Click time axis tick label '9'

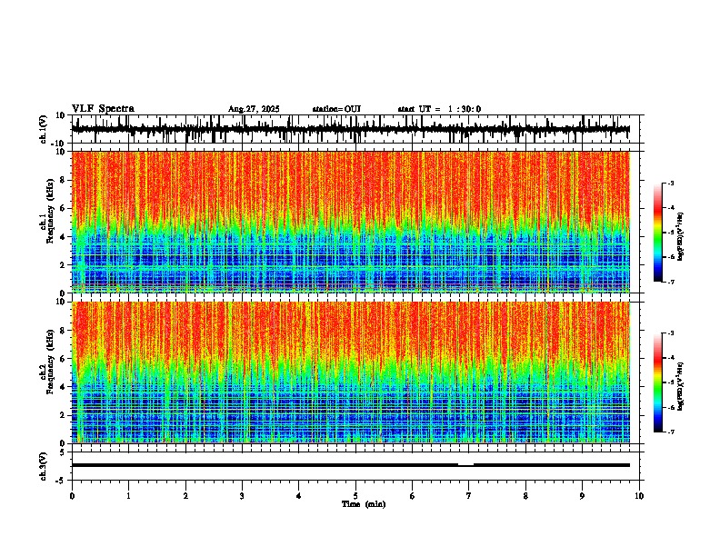click(582, 496)
